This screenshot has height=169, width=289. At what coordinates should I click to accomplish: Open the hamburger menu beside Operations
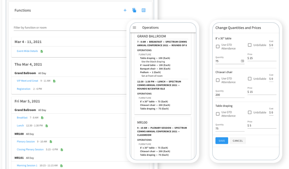[x=134, y=28]
